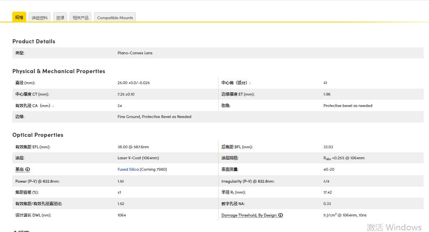The image size is (429, 232).
Task: Click the underlined 基底 label
Action: coord(20,170)
